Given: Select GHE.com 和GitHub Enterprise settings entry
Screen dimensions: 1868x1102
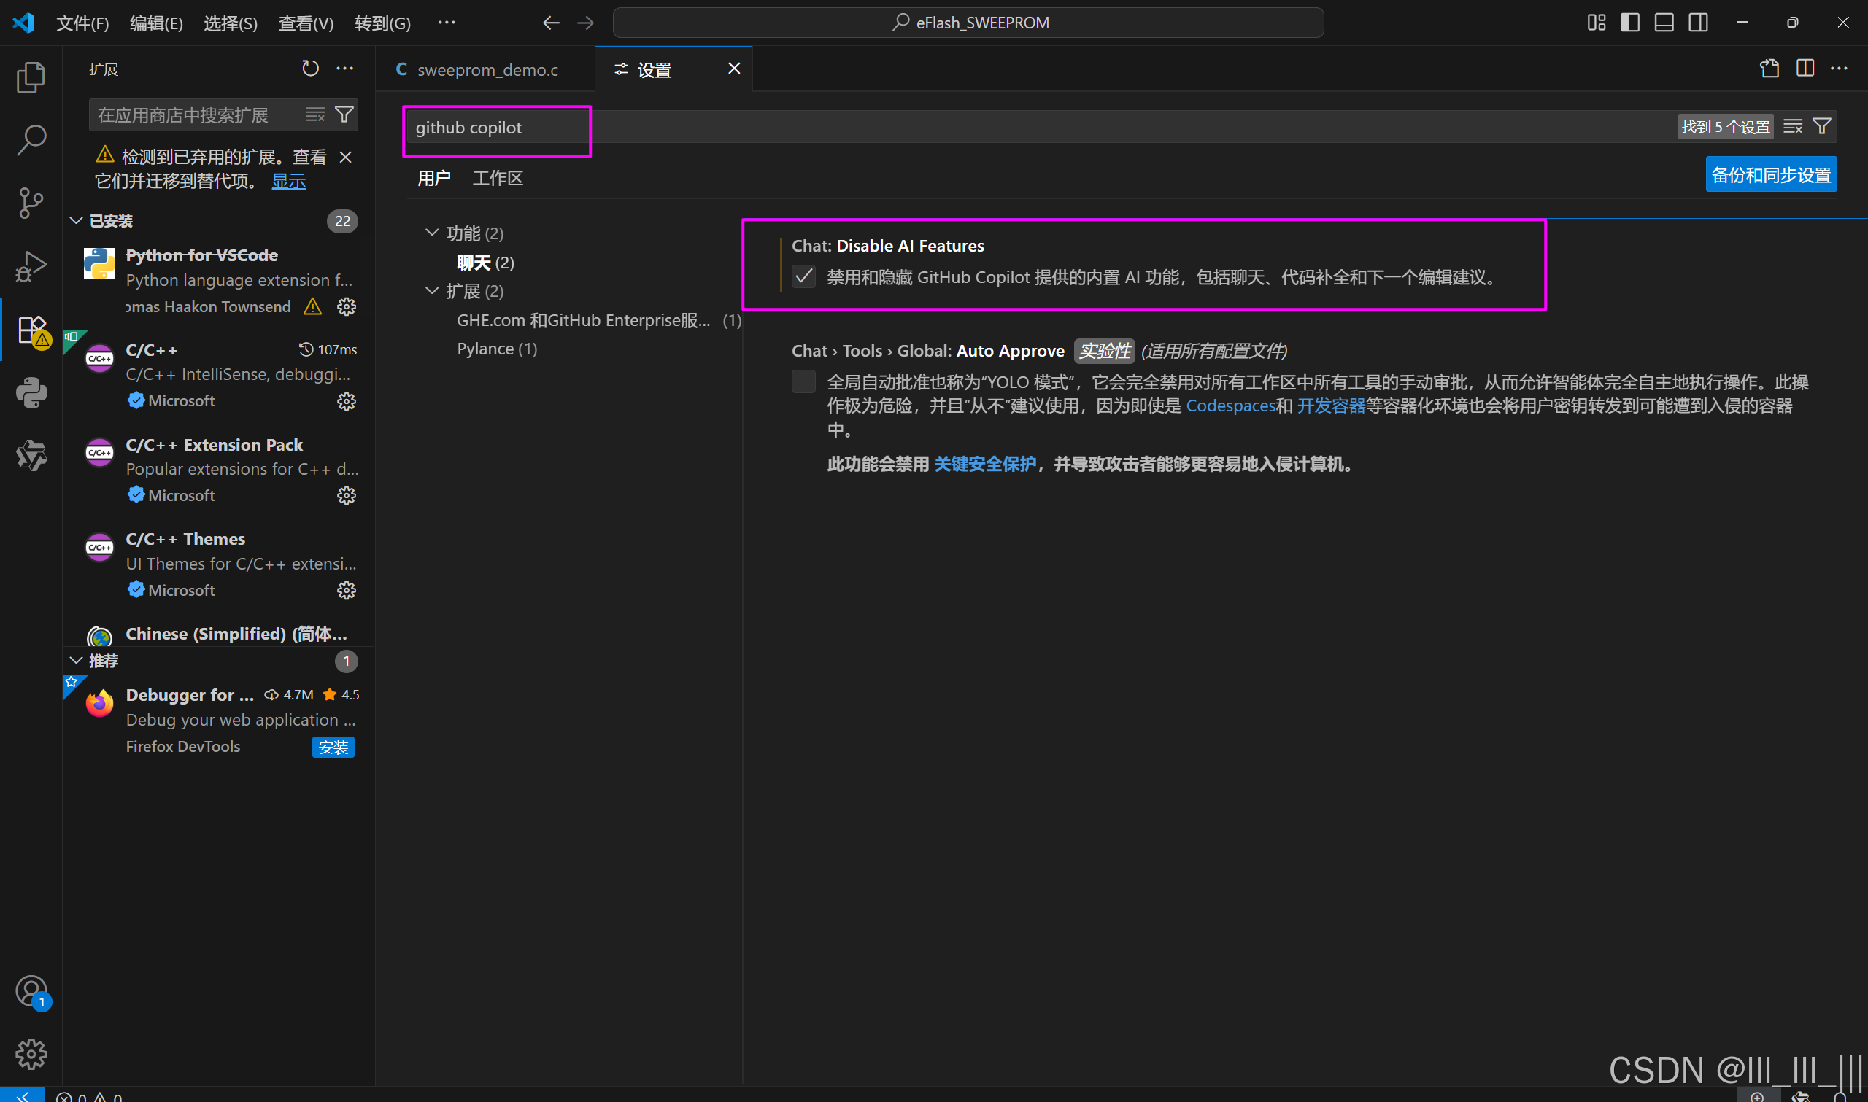Looking at the screenshot, I should [598, 320].
